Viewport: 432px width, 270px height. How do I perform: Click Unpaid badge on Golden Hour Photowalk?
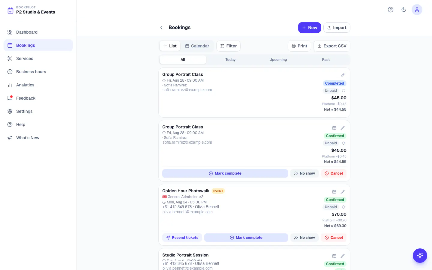[331, 207]
